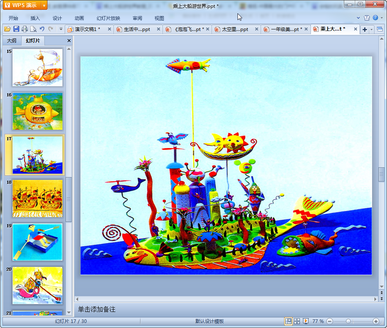Click the skin shirt icon

pyautogui.click(x=367, y=18)
